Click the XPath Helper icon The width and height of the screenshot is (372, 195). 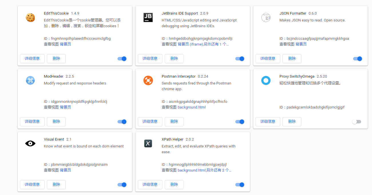[148, 143]
